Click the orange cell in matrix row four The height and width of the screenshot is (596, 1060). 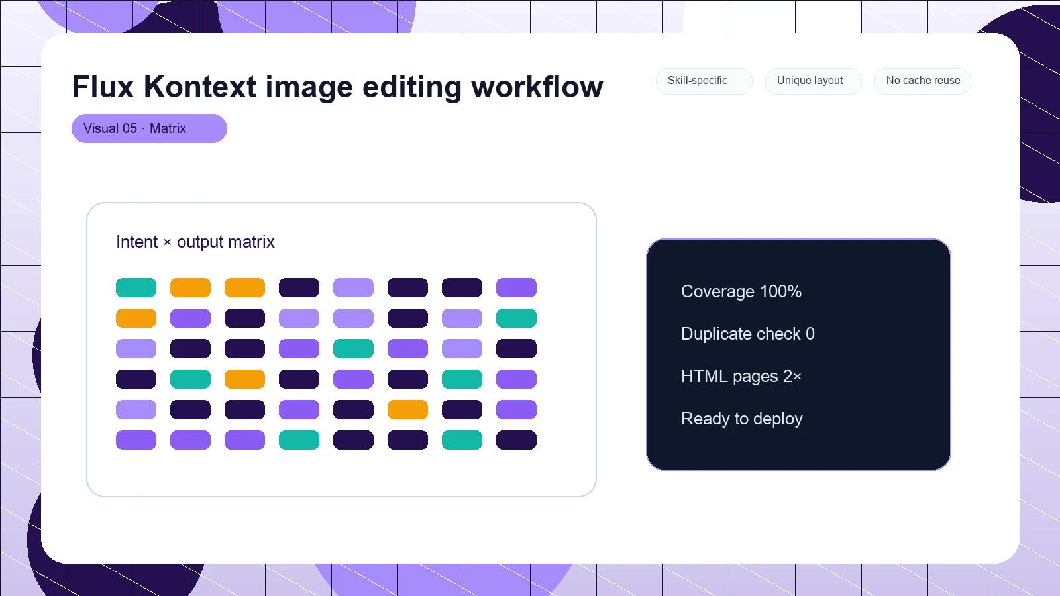click(244, 379)
